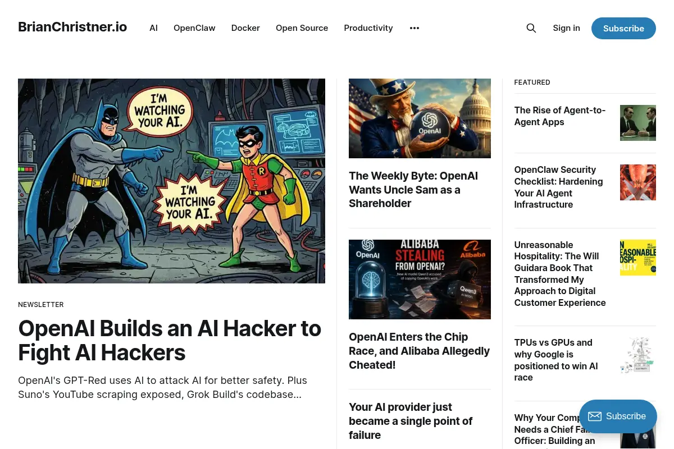The width and height of the screenshot is (674, 449).
Task: Click the NEWSLETTER tag label
Action: pyautogui.click(x=41, y=305)
